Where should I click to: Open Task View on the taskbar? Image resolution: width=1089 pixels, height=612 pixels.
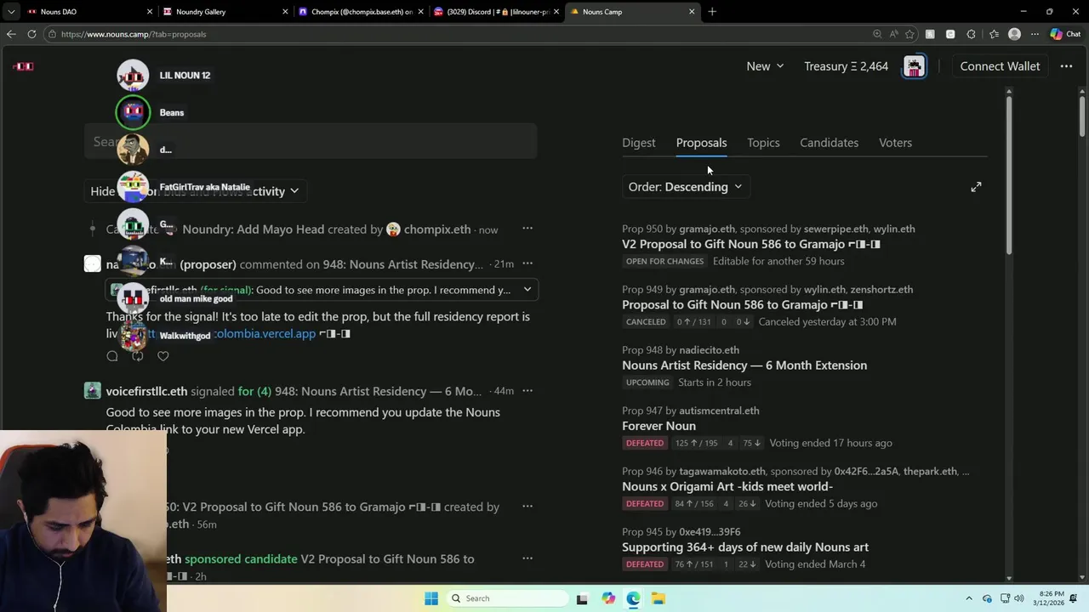click(x=582, y=598)
